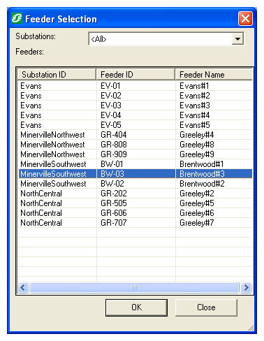This screenshot has height=341, width=264.
Task: Click MinervilleNorthwest in the GR-808 row
Action: click(x=52, y=145)
